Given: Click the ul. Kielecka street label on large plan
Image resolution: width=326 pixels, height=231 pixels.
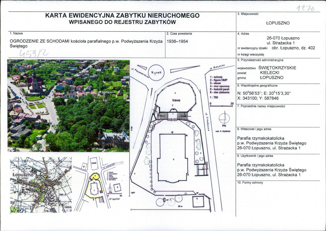Looking at the screenshot, I should (x=217, y=67).
